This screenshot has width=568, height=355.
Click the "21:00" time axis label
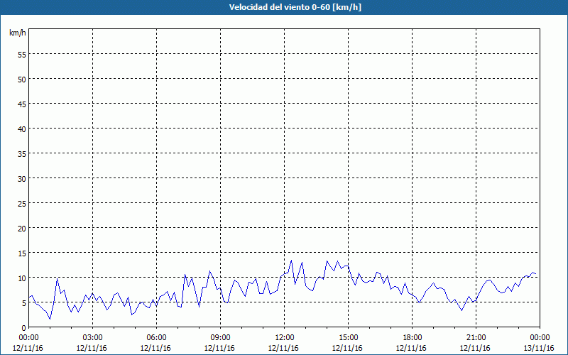[x=476, y=338]
